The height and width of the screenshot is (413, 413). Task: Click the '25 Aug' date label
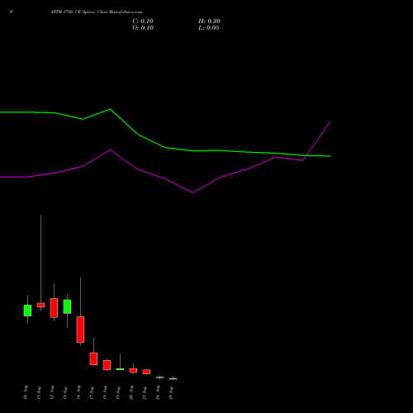tap(171, 392)
